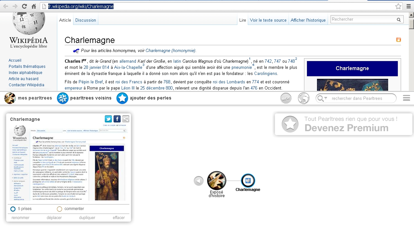Switch to the Discussion tab
This screenshot has width=414, height=231.
(x=86, y=20)
